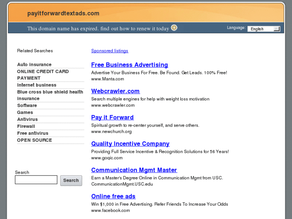Open the Sponsored listings link

110,51
